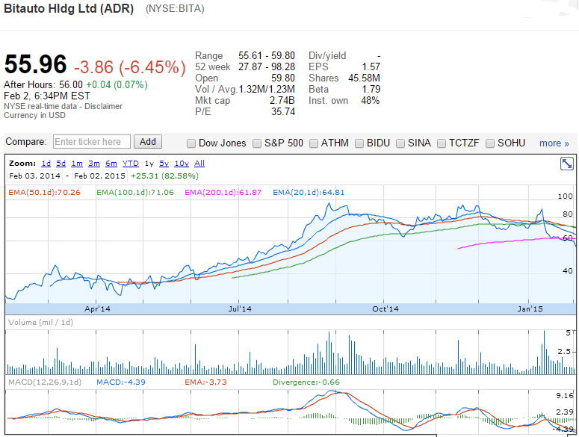Click the Jan'15 timeline label

click(x=530, y=309)
